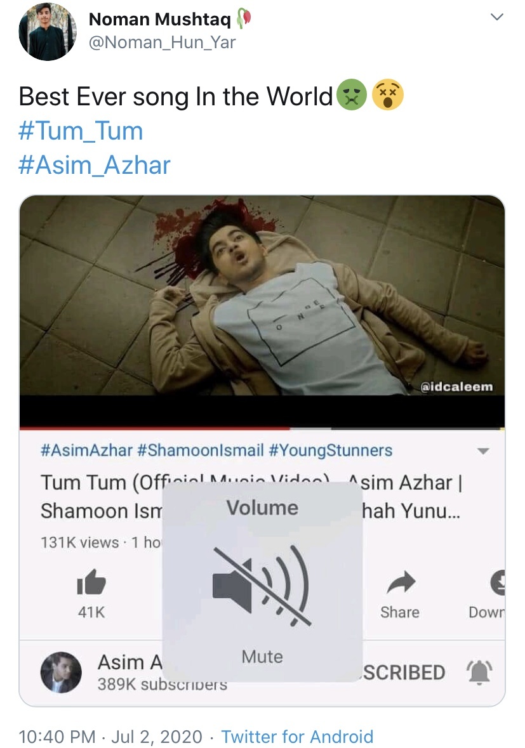
Task: Expand the video description arrow
Action: (x=483, y=451)
